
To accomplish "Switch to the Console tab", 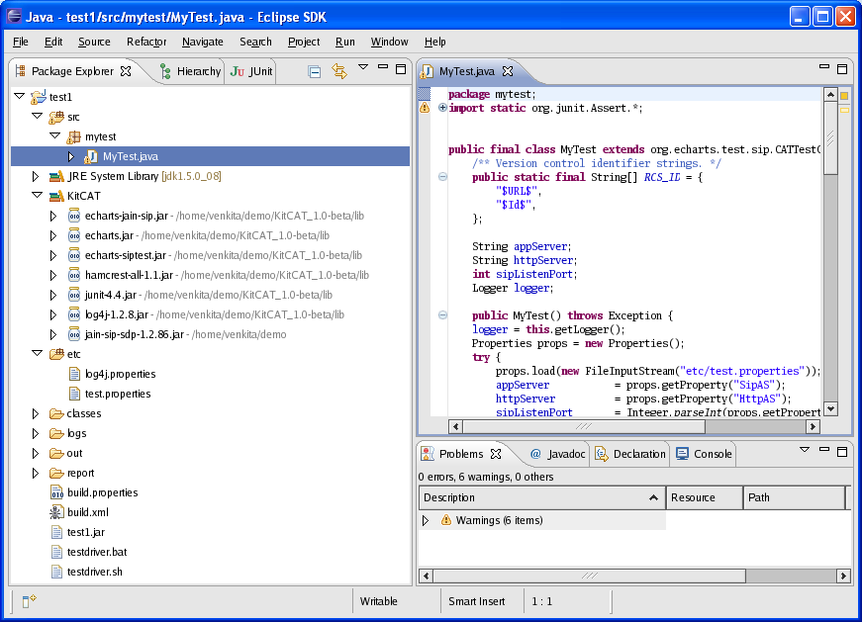I will [704, 454].
